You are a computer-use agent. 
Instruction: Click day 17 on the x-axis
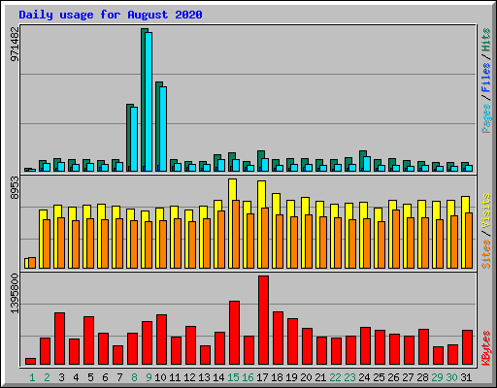coord(262,377)
